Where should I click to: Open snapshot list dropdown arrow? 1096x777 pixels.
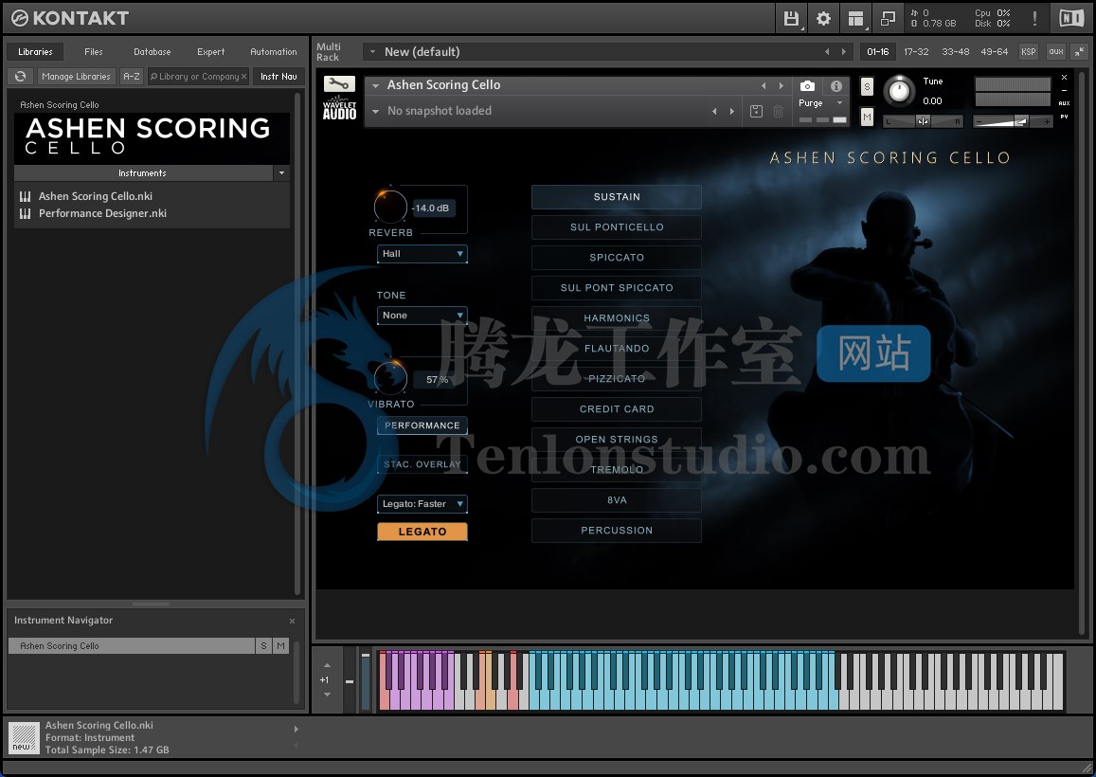click(375, 111)
